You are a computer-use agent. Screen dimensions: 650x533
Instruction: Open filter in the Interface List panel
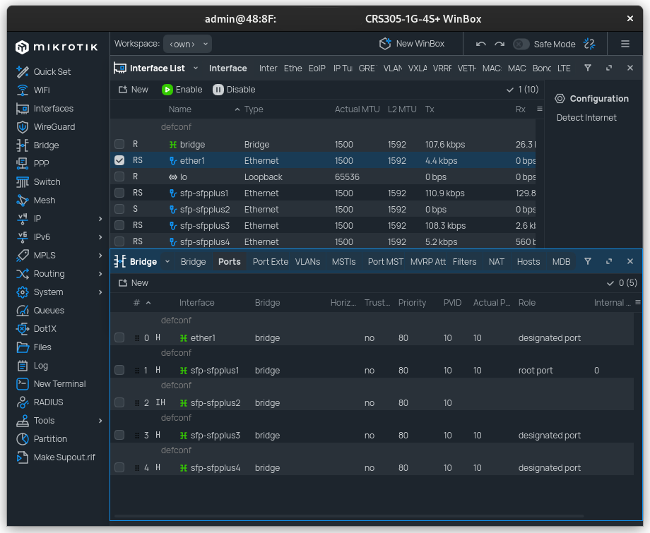click(x=588, y=68)
